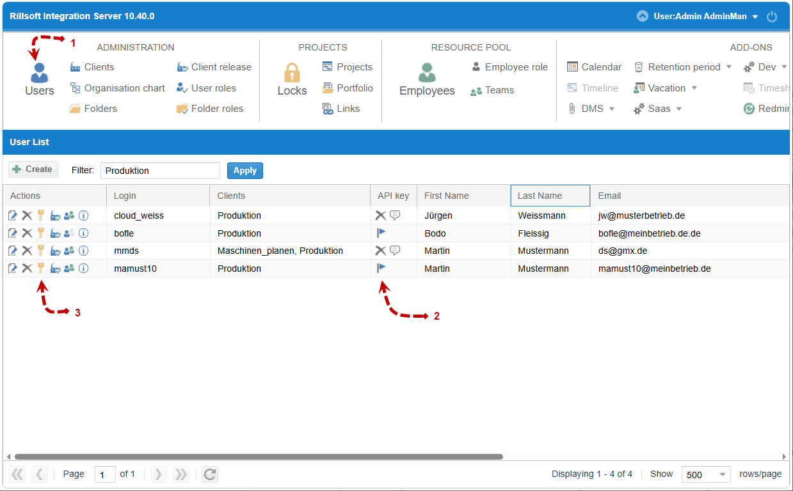The height and width of the screenshot is (491, 793).
Task: Open client release icon for cloud_weiss
Action: point(56,215)
